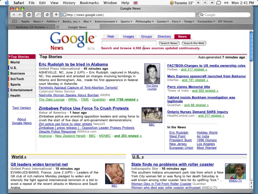Click the site icon in address bar
Screen dimensions: 258x194
pos(64,15)
